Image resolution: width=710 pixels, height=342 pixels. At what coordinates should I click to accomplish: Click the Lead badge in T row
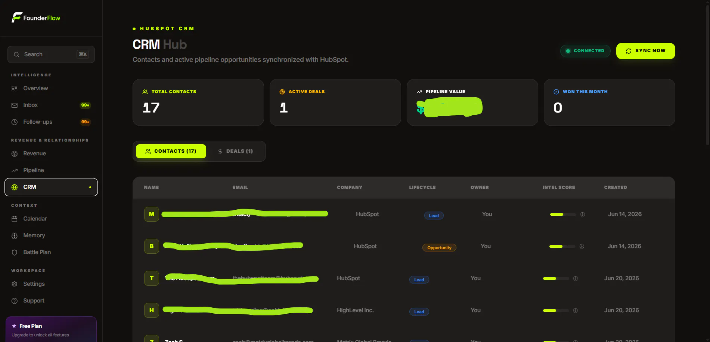[419, 280]
